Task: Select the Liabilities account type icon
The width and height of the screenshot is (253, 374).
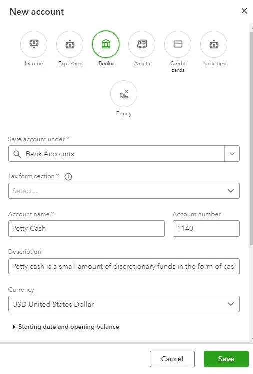Action: coord(214,44)
